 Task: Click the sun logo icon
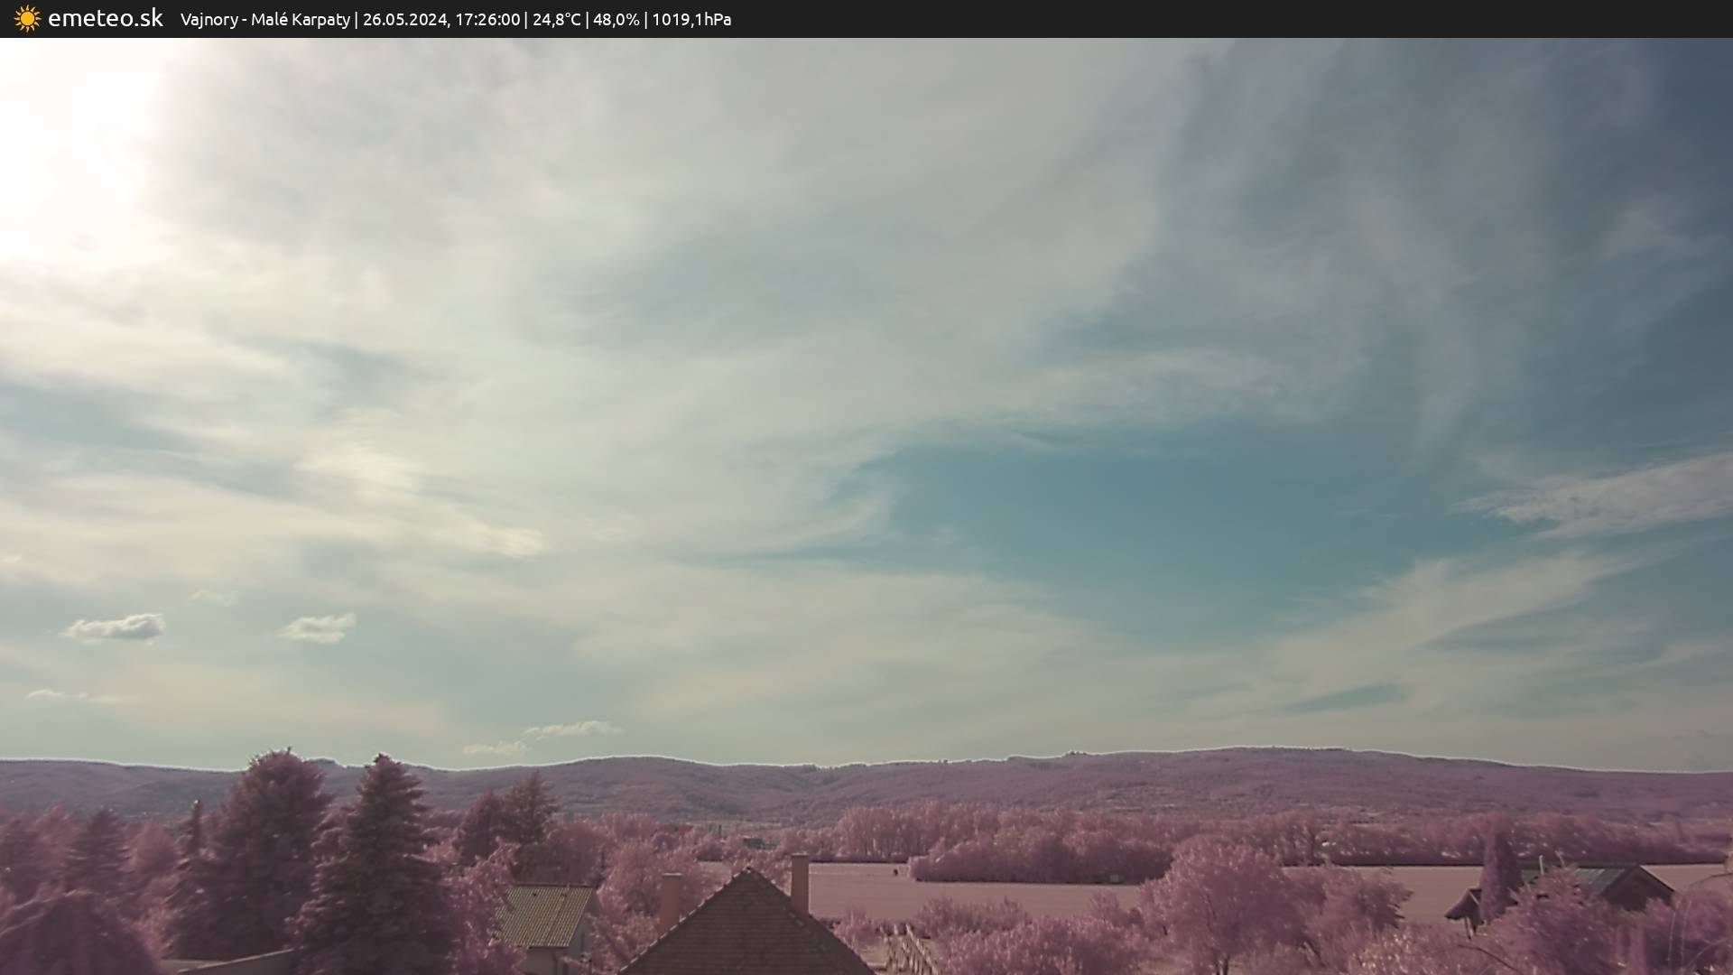[x=27, y=19]
